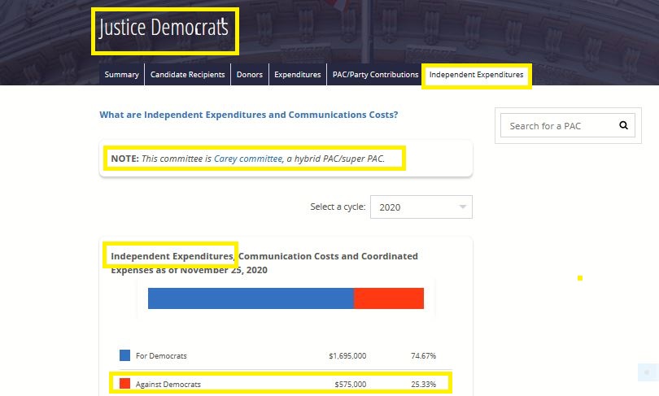Switch to Candidate Recipients tab
659x396 pixels.
click(187, 74)
